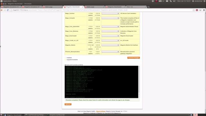Toggle the Auto-scroll console contents checkbox

coord(65,65)
